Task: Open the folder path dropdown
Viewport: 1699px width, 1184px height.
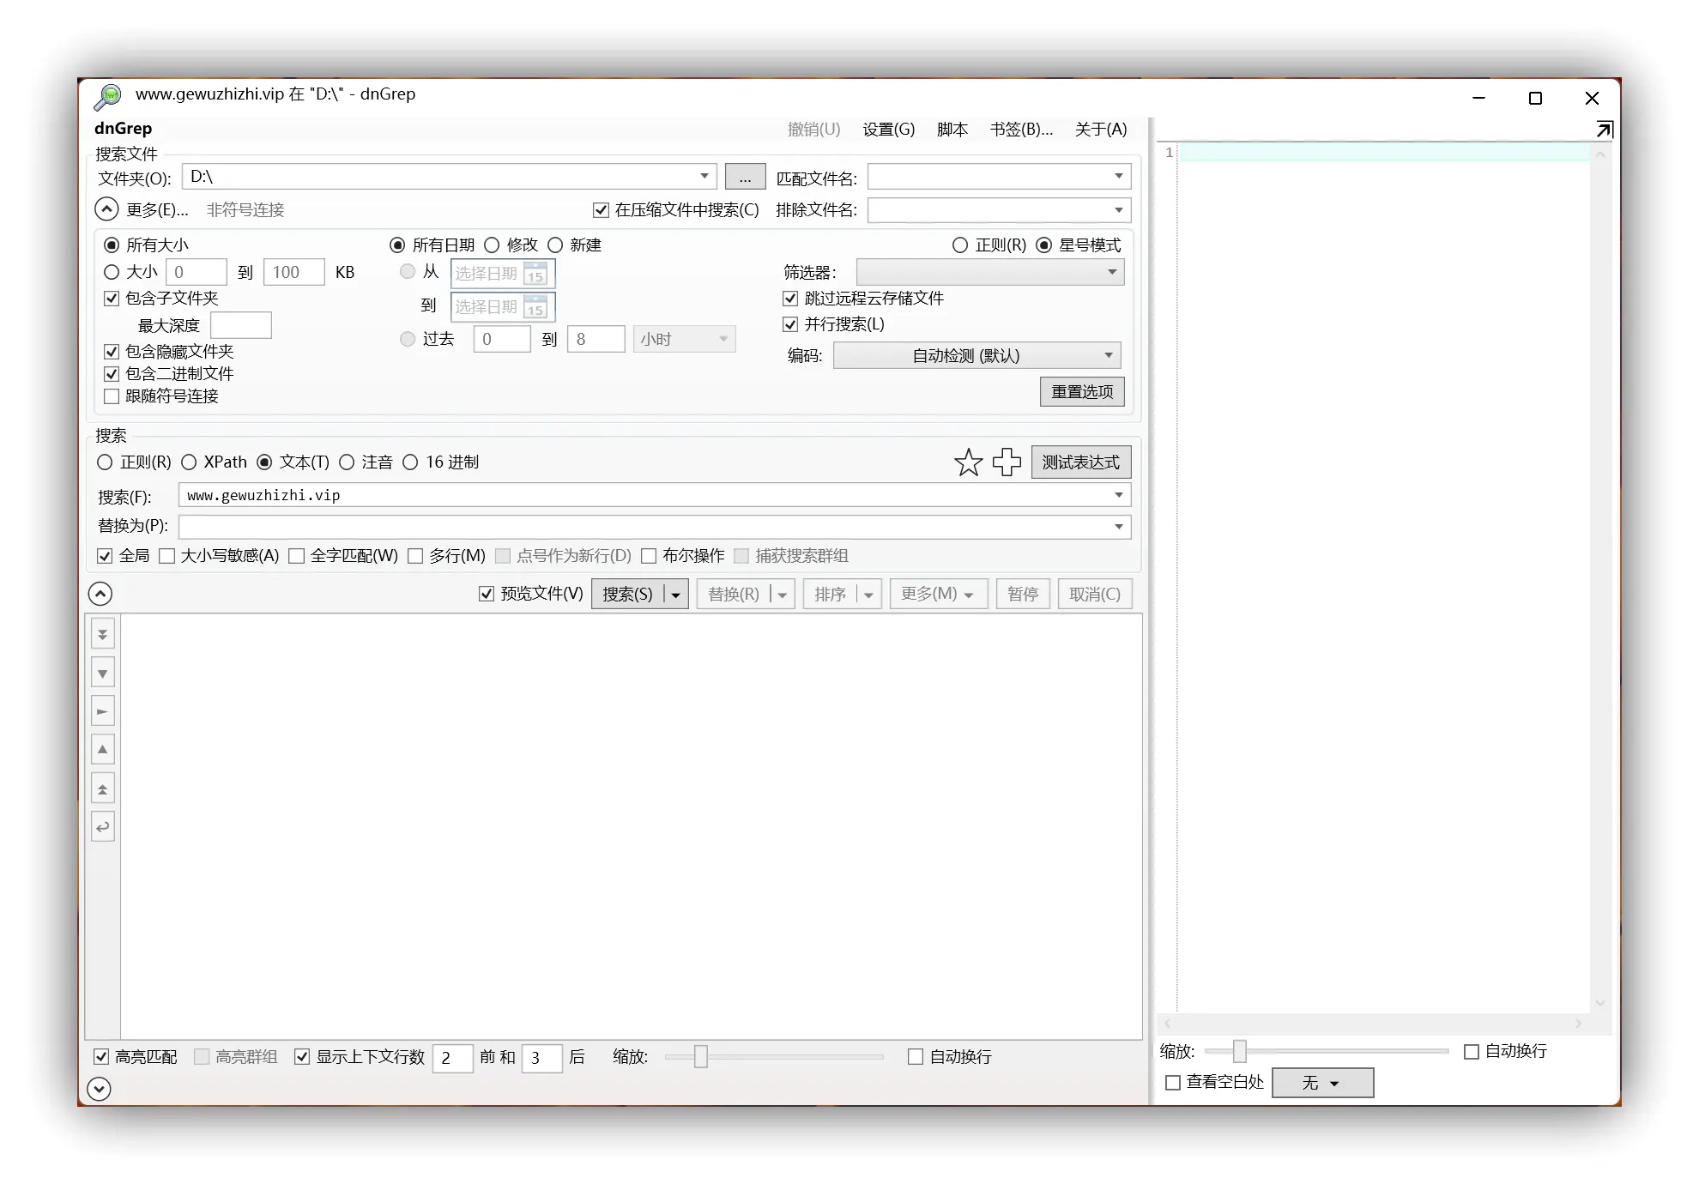Action: [704, 176]
